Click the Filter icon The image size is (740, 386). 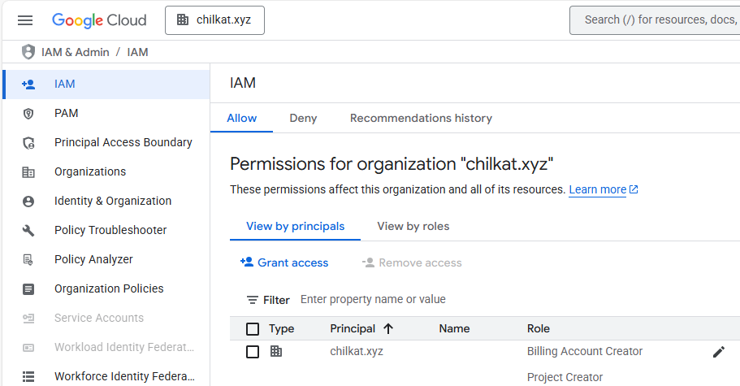[x=253, y=300]
